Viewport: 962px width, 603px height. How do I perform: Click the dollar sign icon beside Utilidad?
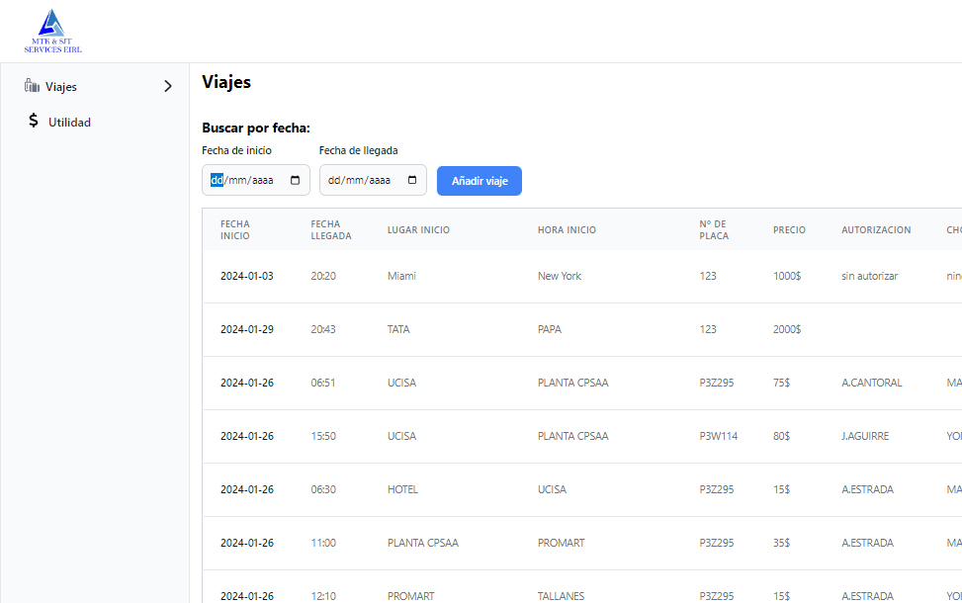point(34,122)
